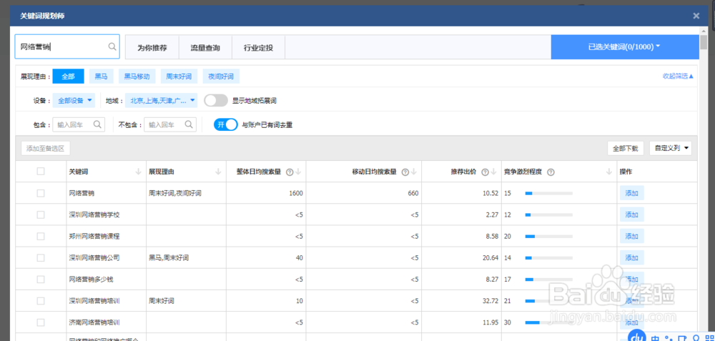Open the 自定义列 dropdown

click(671, 148)
